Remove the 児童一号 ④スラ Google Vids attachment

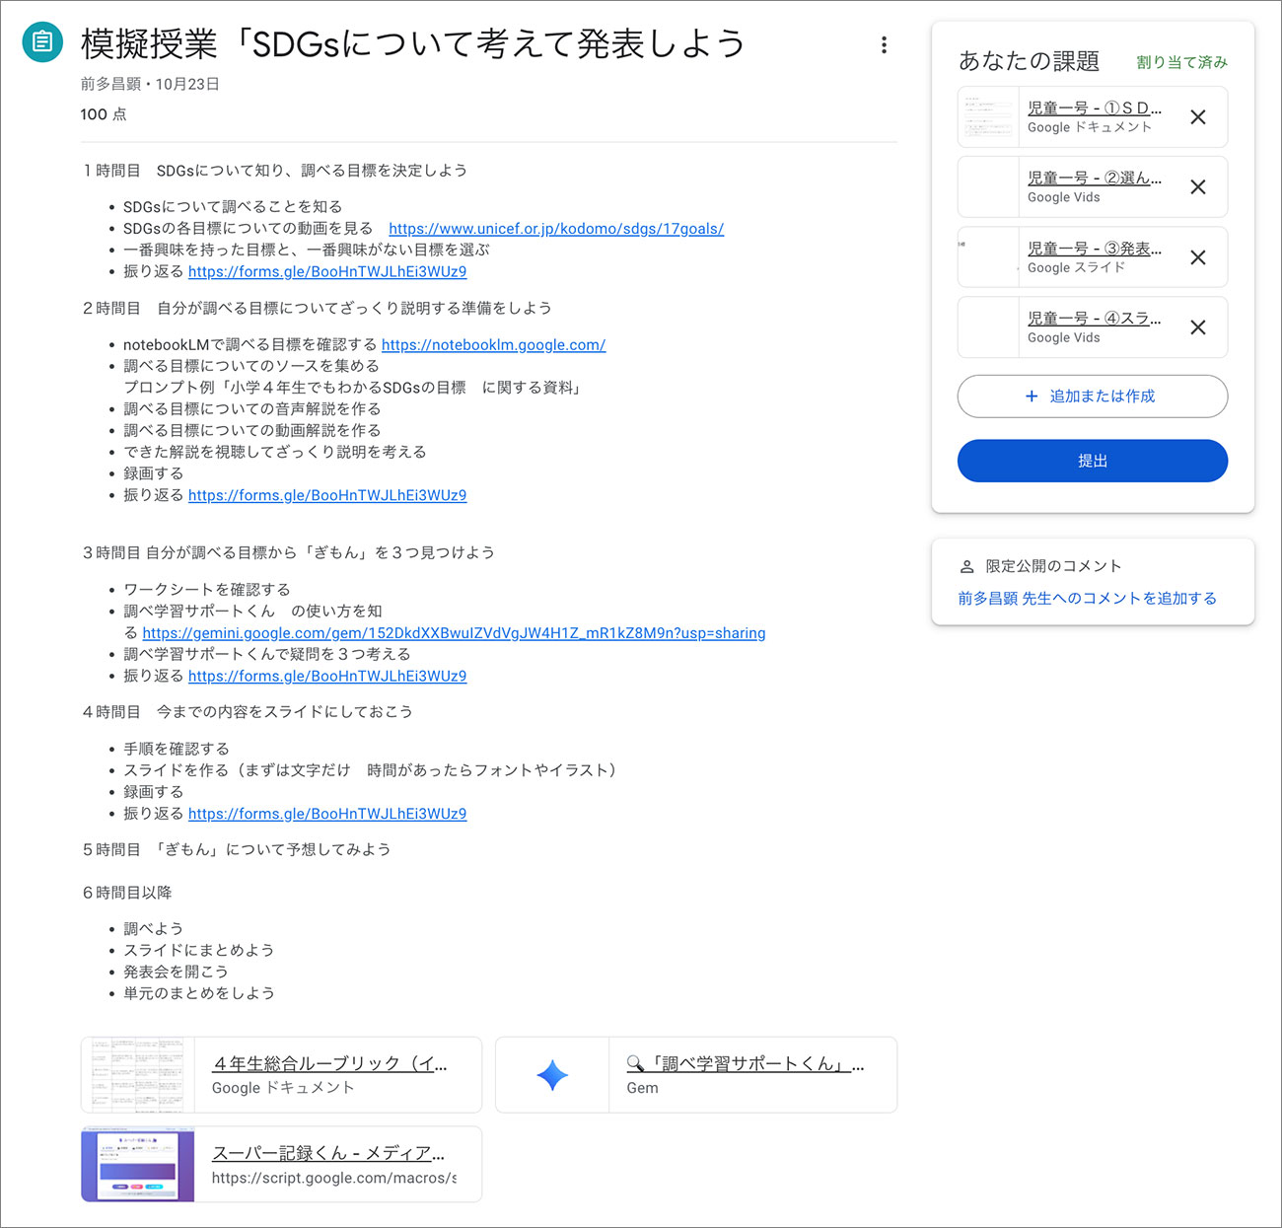[1198, 327]
